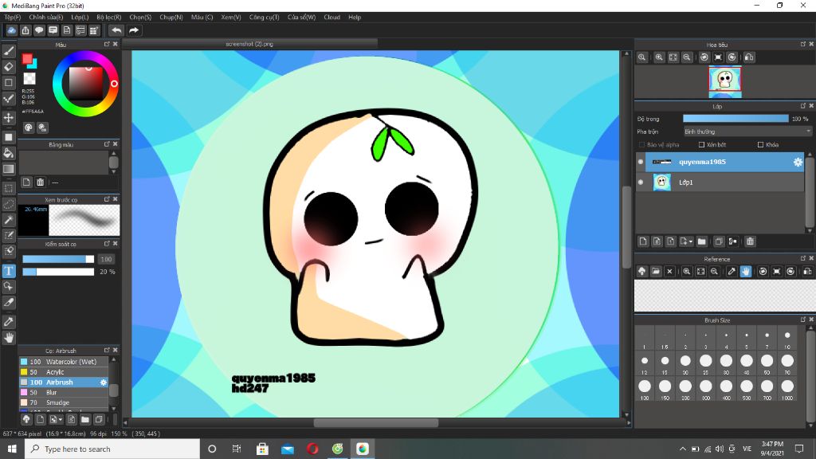Viewport: 816px width, 459px height.
Task: Activate the Reference panel eyedropper
Action: coord(732,271)
